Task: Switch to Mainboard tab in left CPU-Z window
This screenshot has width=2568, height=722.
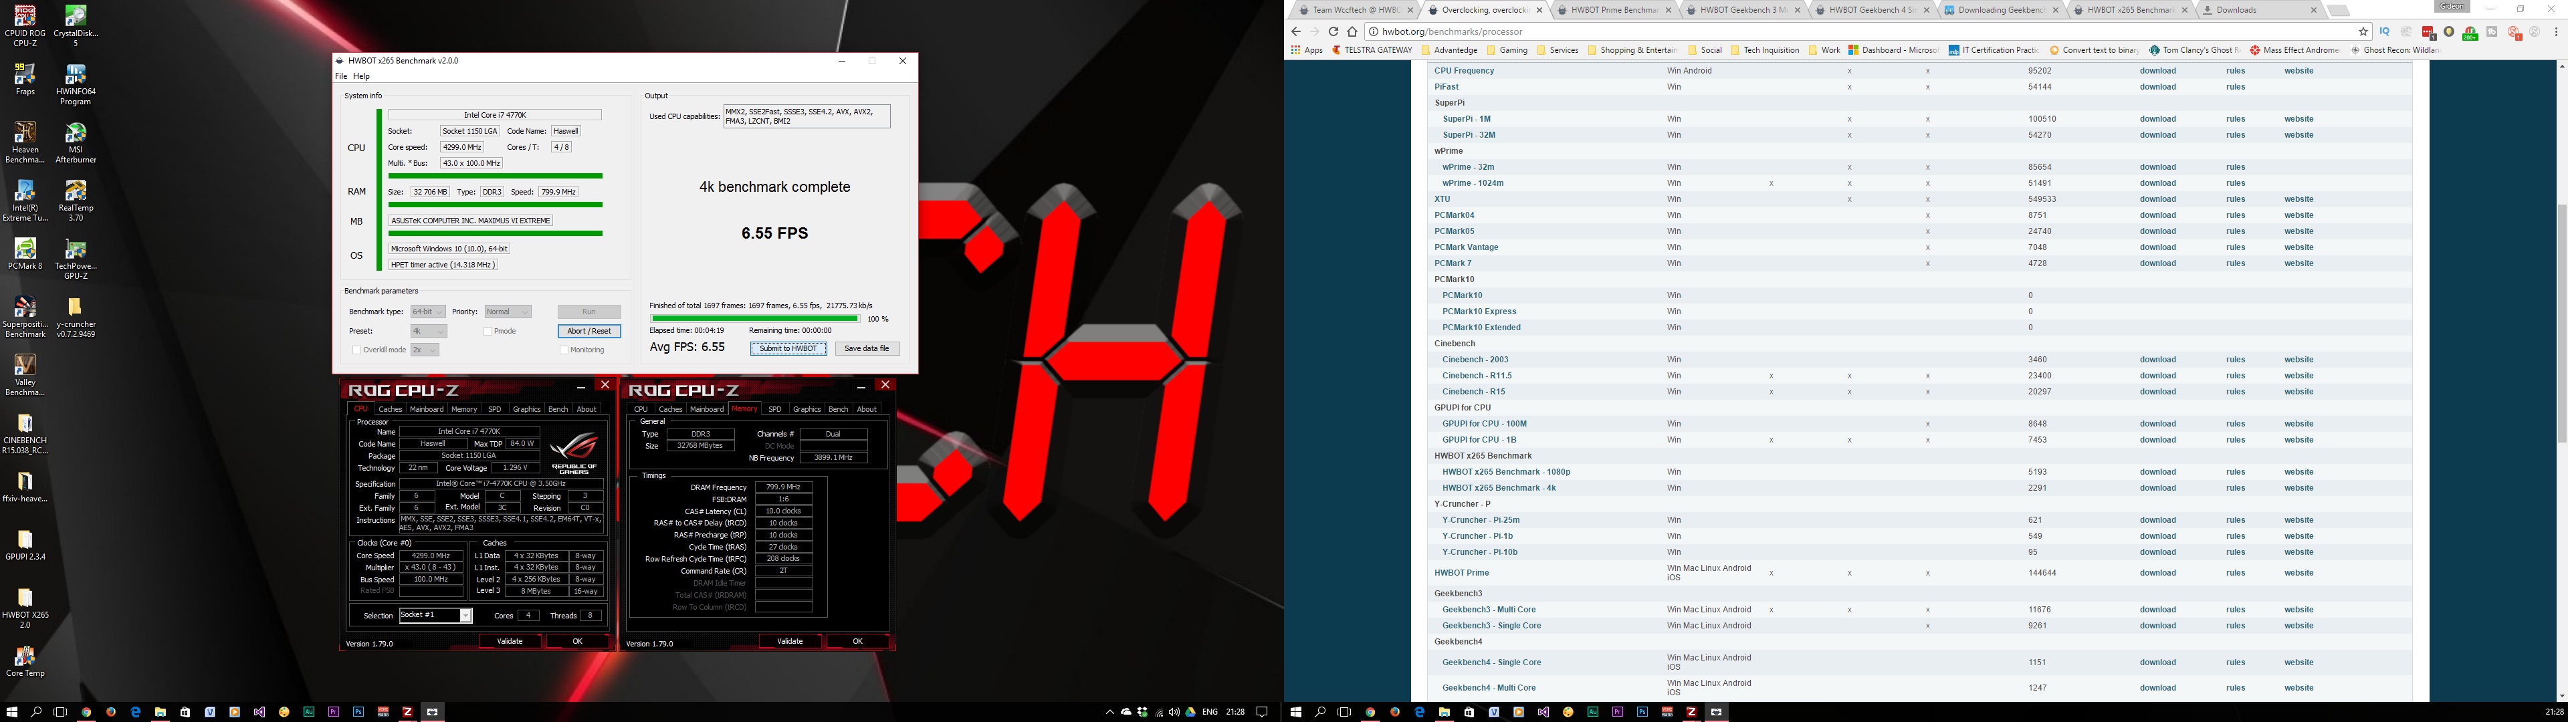Action: [427, 409]
